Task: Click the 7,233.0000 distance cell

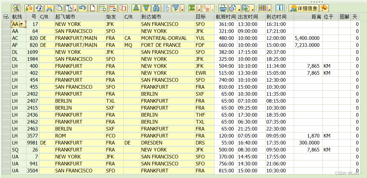Action: 308,45
